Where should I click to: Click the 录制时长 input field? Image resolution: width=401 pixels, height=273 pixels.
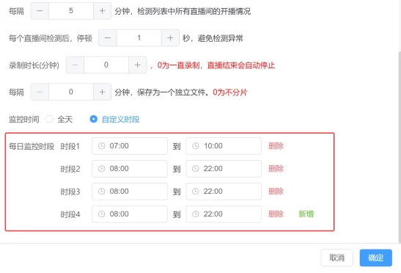pyautogui.click(x=106, y=65)
